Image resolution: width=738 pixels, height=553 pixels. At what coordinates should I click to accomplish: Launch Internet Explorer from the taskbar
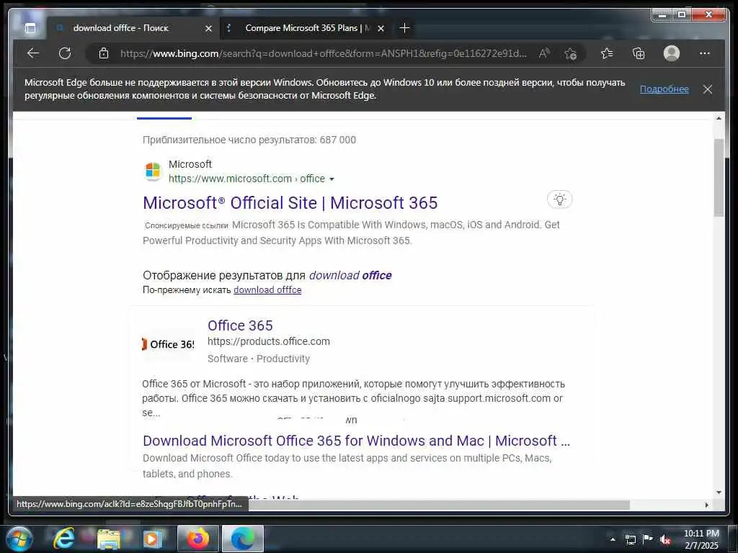pyautogui.click(x=63, y=539)
